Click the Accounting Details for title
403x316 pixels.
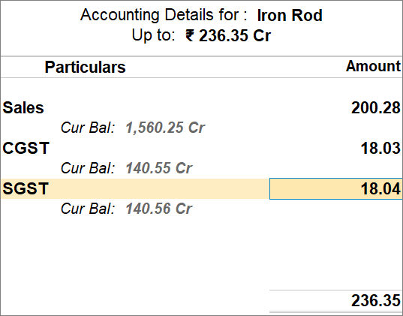(164, 15)
